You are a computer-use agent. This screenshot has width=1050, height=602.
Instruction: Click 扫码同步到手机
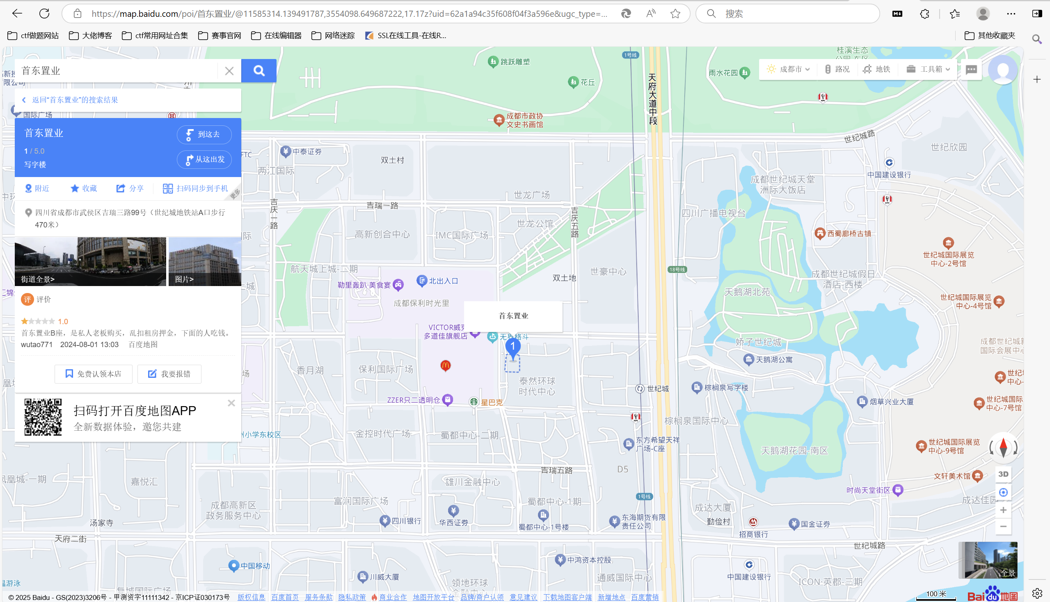tap(195, 189)
